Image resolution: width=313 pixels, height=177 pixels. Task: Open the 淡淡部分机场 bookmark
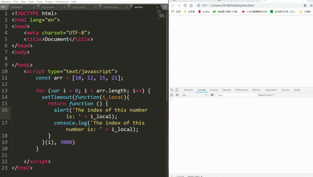coord(283,12)
